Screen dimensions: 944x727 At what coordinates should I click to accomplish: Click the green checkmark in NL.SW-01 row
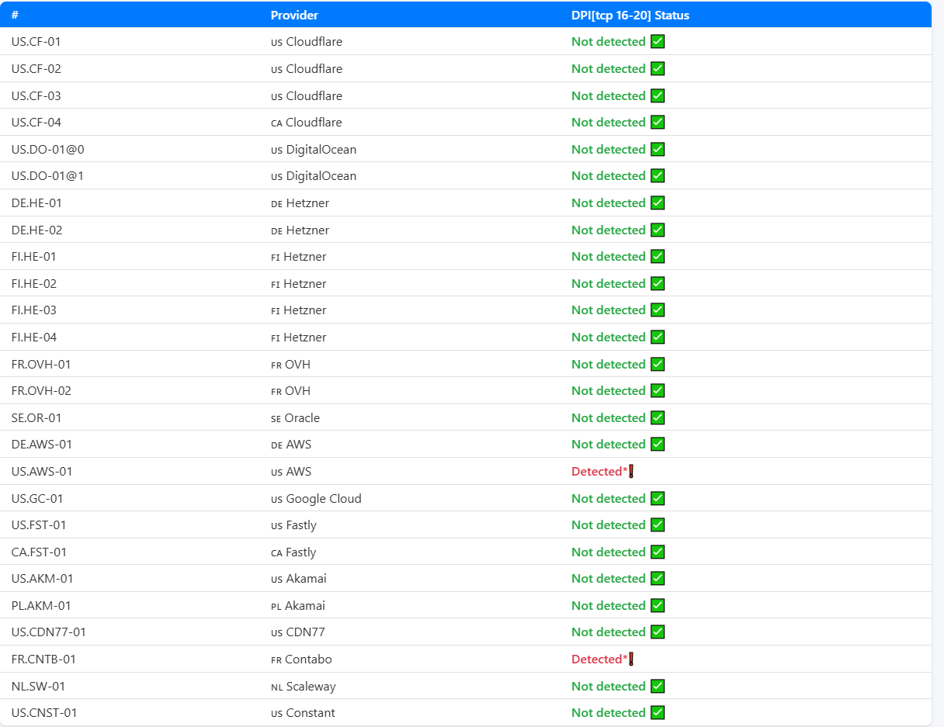click(658, 686)
